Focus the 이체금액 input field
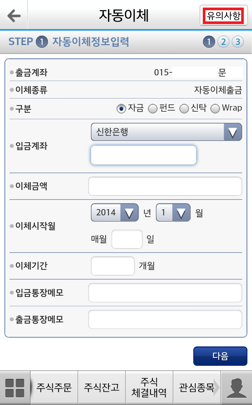Viewport: 252px width, 405px height. click(x=165, y=186)
